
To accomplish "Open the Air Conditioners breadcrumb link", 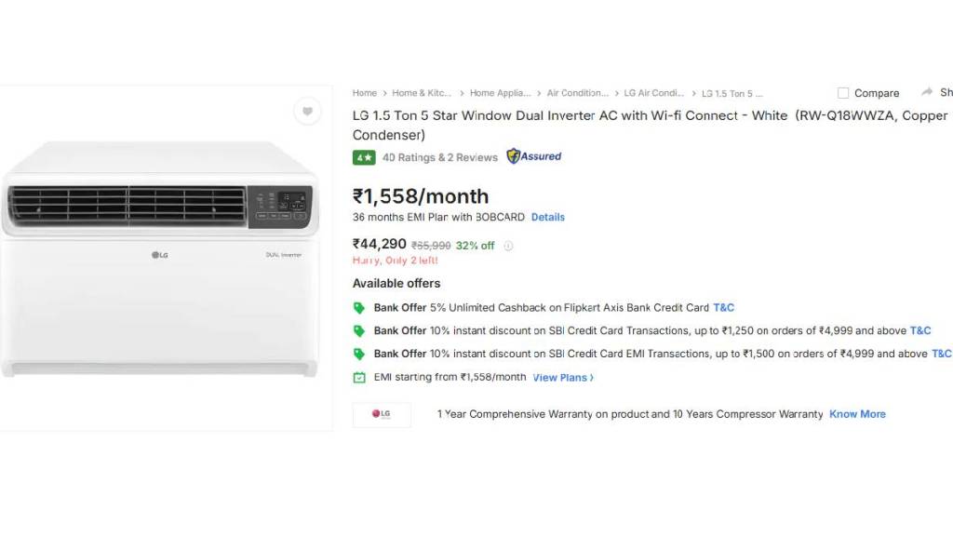I will (577, 93).
